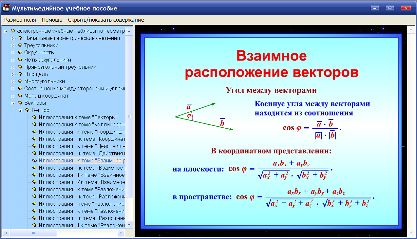Click the pen icon on the highlighted illustration entry

[x=34, y=160]
